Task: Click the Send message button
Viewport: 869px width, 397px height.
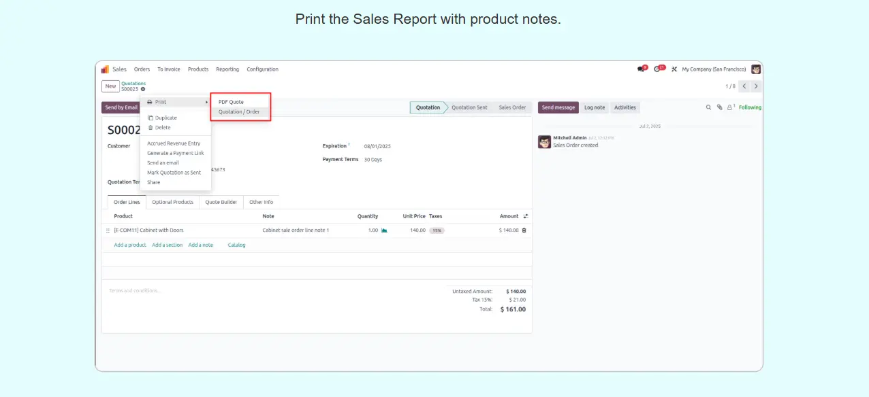Action: coord(558,107)
